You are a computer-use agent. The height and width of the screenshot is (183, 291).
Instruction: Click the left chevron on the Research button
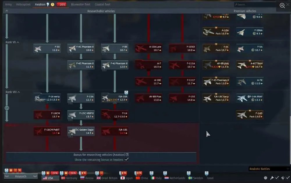tap(7, 176)
